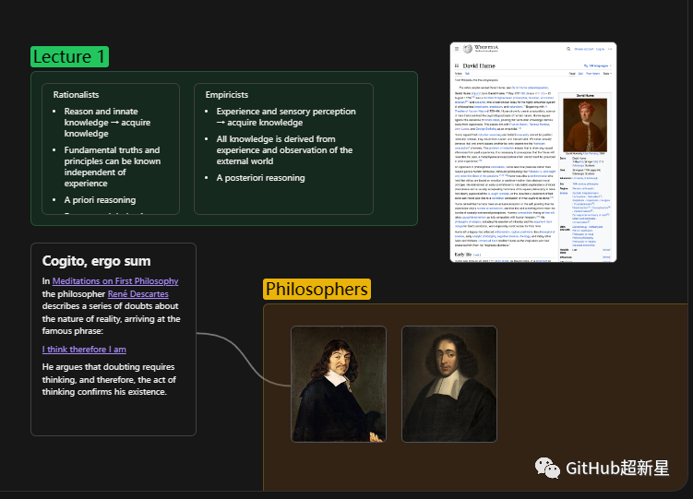
Task: Click the Wikipedia hamburger menu icon
Action: tap(457, 49)
